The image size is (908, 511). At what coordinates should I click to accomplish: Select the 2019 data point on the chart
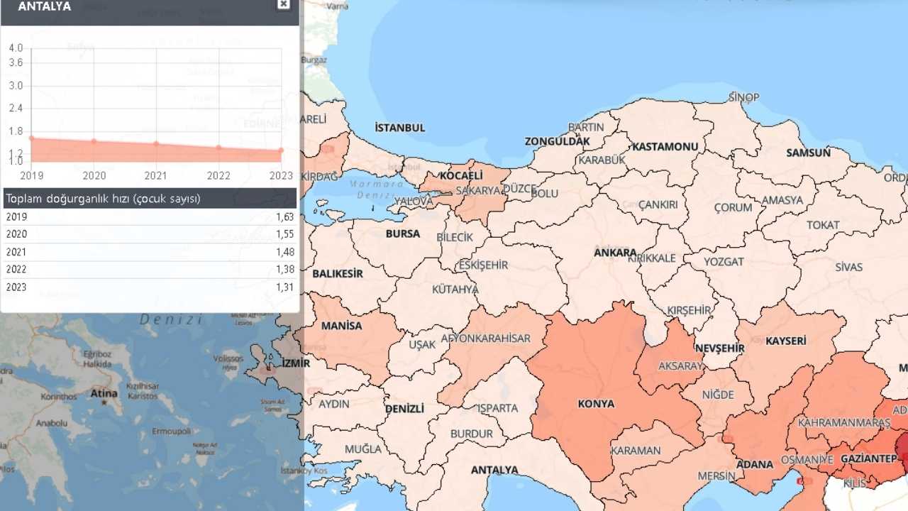[x=32, y=138]
